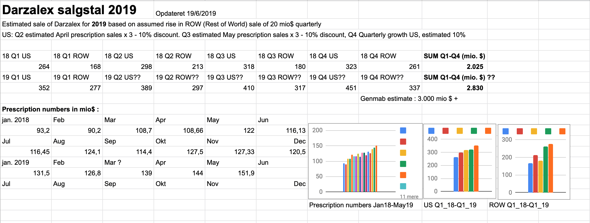590x223 pixels.
Task: Select the '19 Q2 US??' header cell
Action: coord(128,77)
